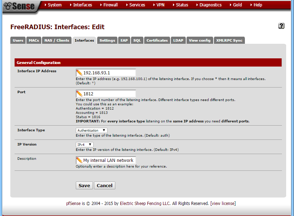Click the Description text field

coord(106,160)
